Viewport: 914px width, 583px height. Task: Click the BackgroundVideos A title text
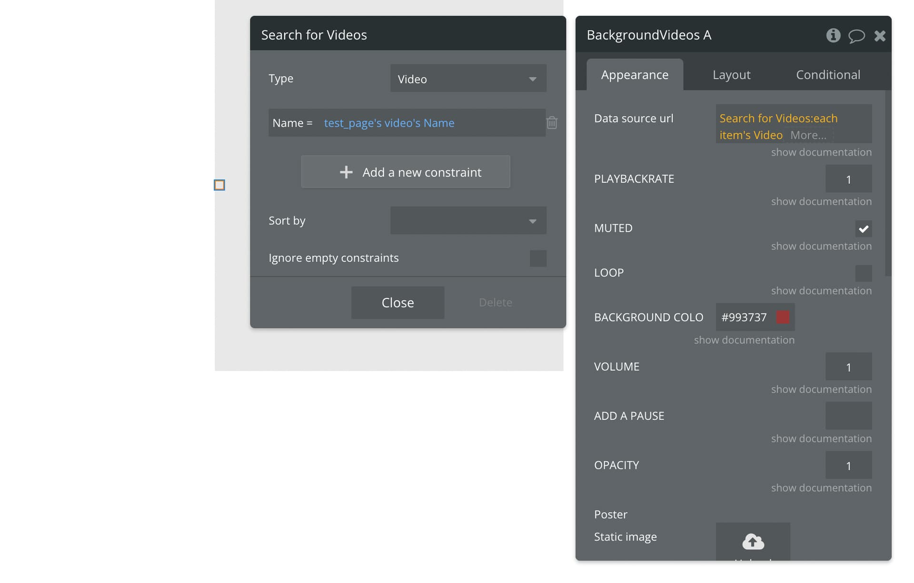(x=649, y=35)
